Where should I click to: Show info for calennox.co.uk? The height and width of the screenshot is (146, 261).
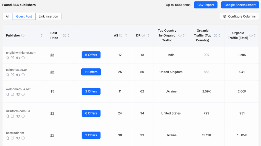[23, 75]
